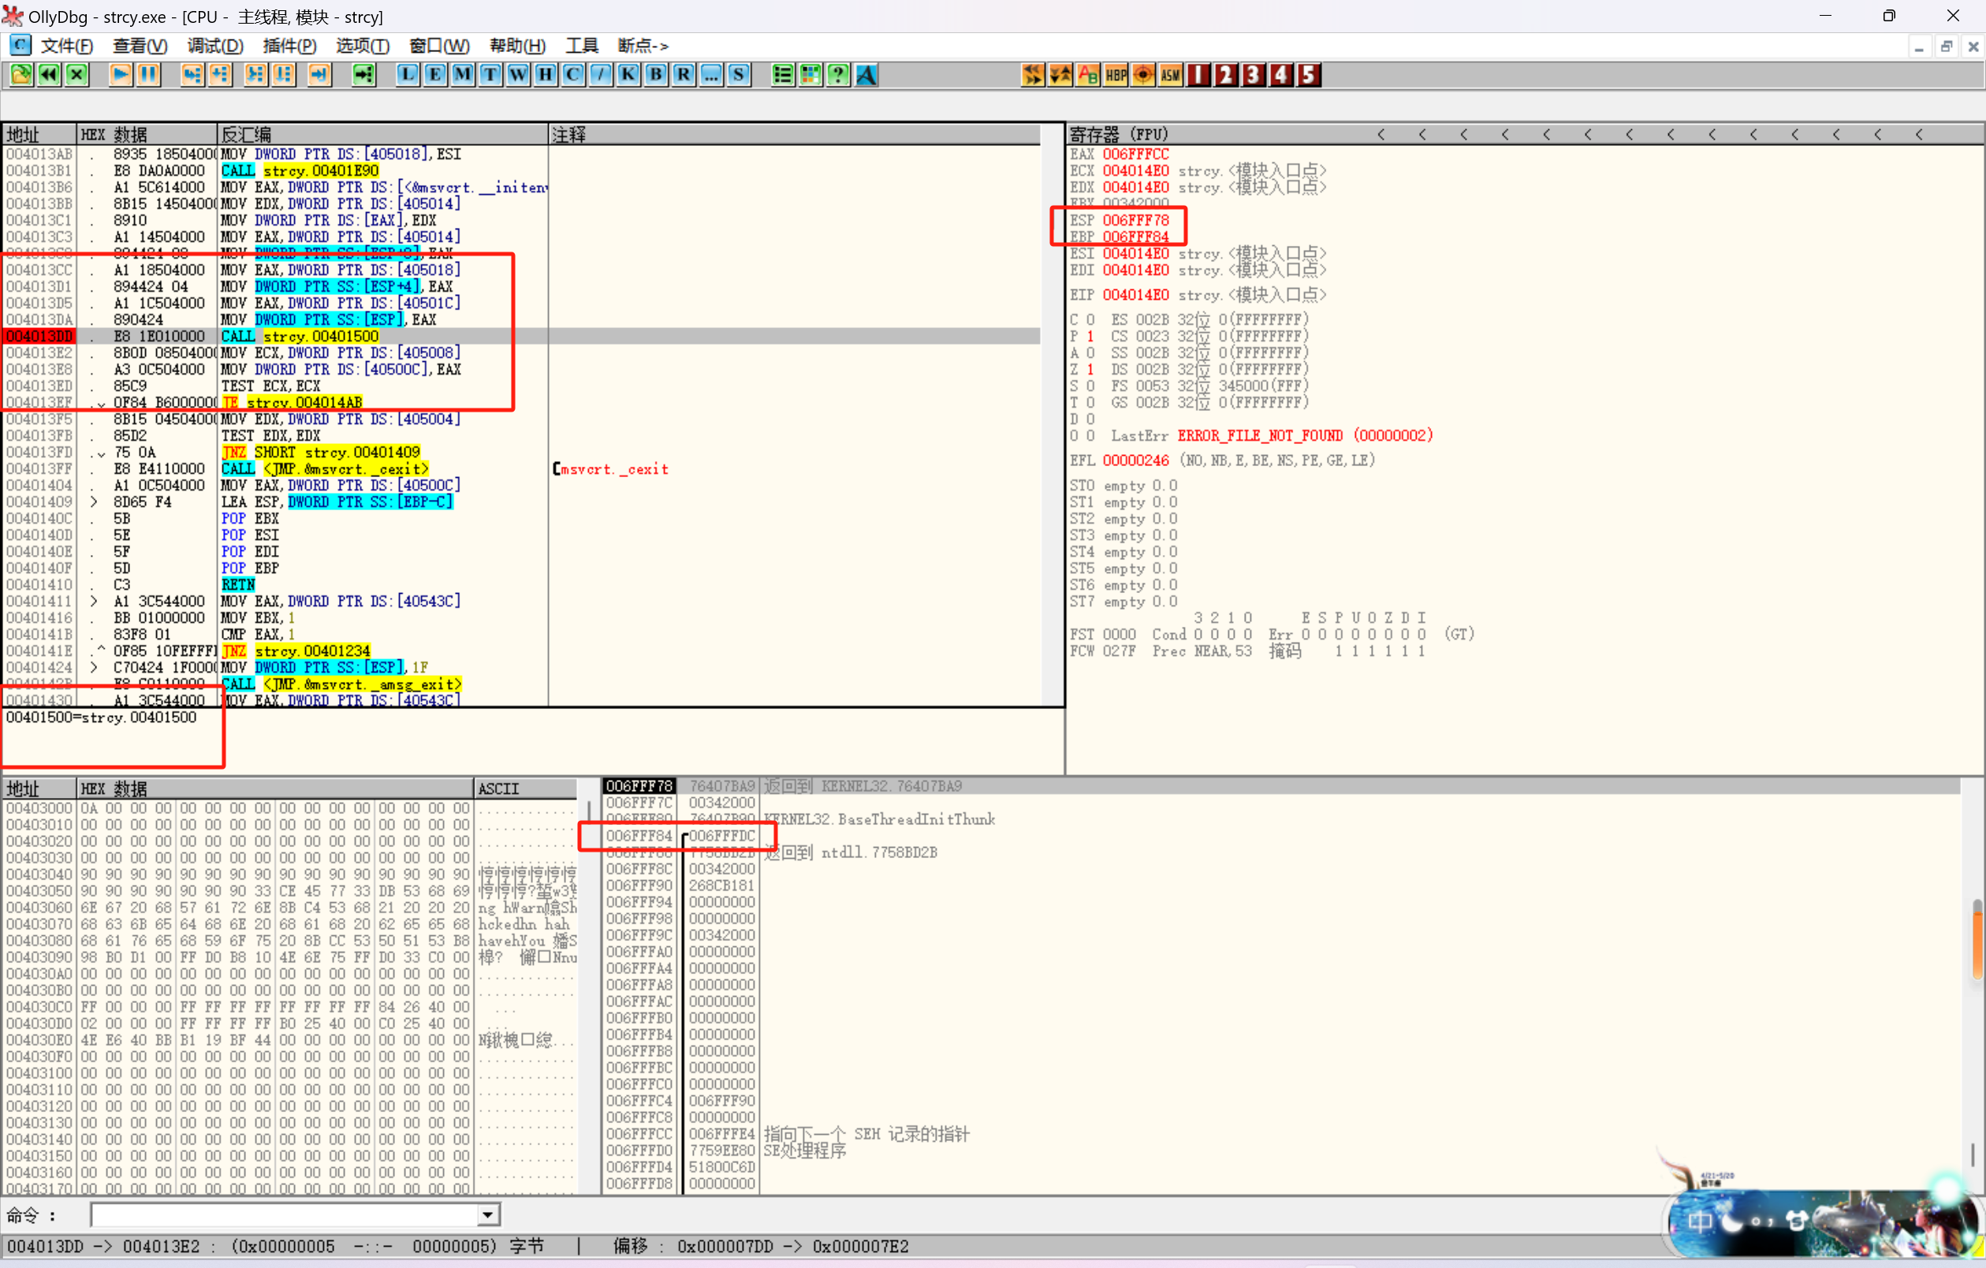Open the 工具 menu

point(581,47)
